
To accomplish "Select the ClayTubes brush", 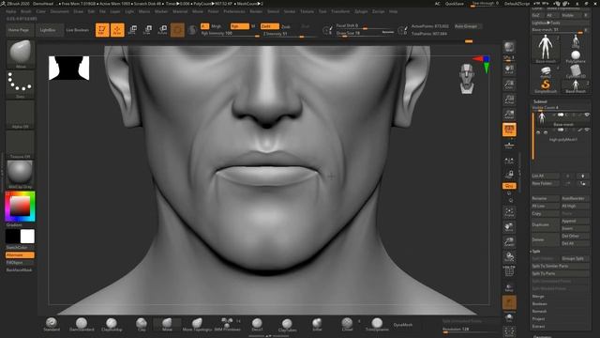I will point(287,324).
